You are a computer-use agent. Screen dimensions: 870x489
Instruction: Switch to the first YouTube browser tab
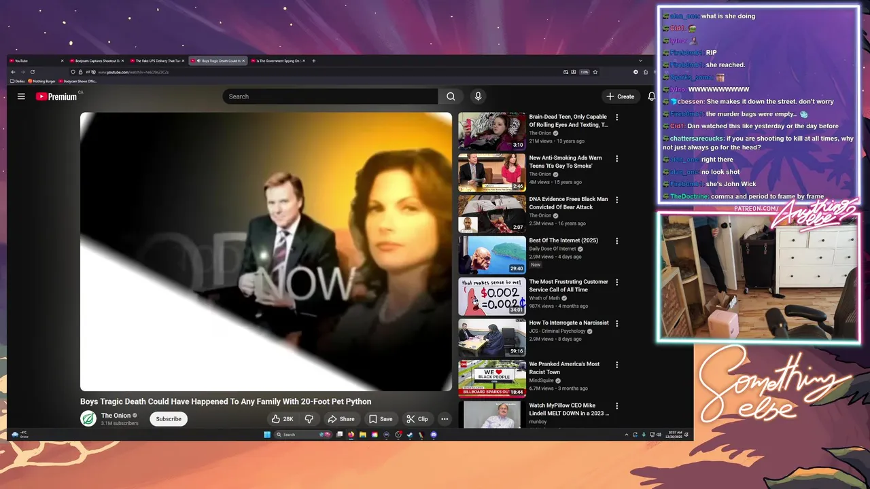coord(35,60)
